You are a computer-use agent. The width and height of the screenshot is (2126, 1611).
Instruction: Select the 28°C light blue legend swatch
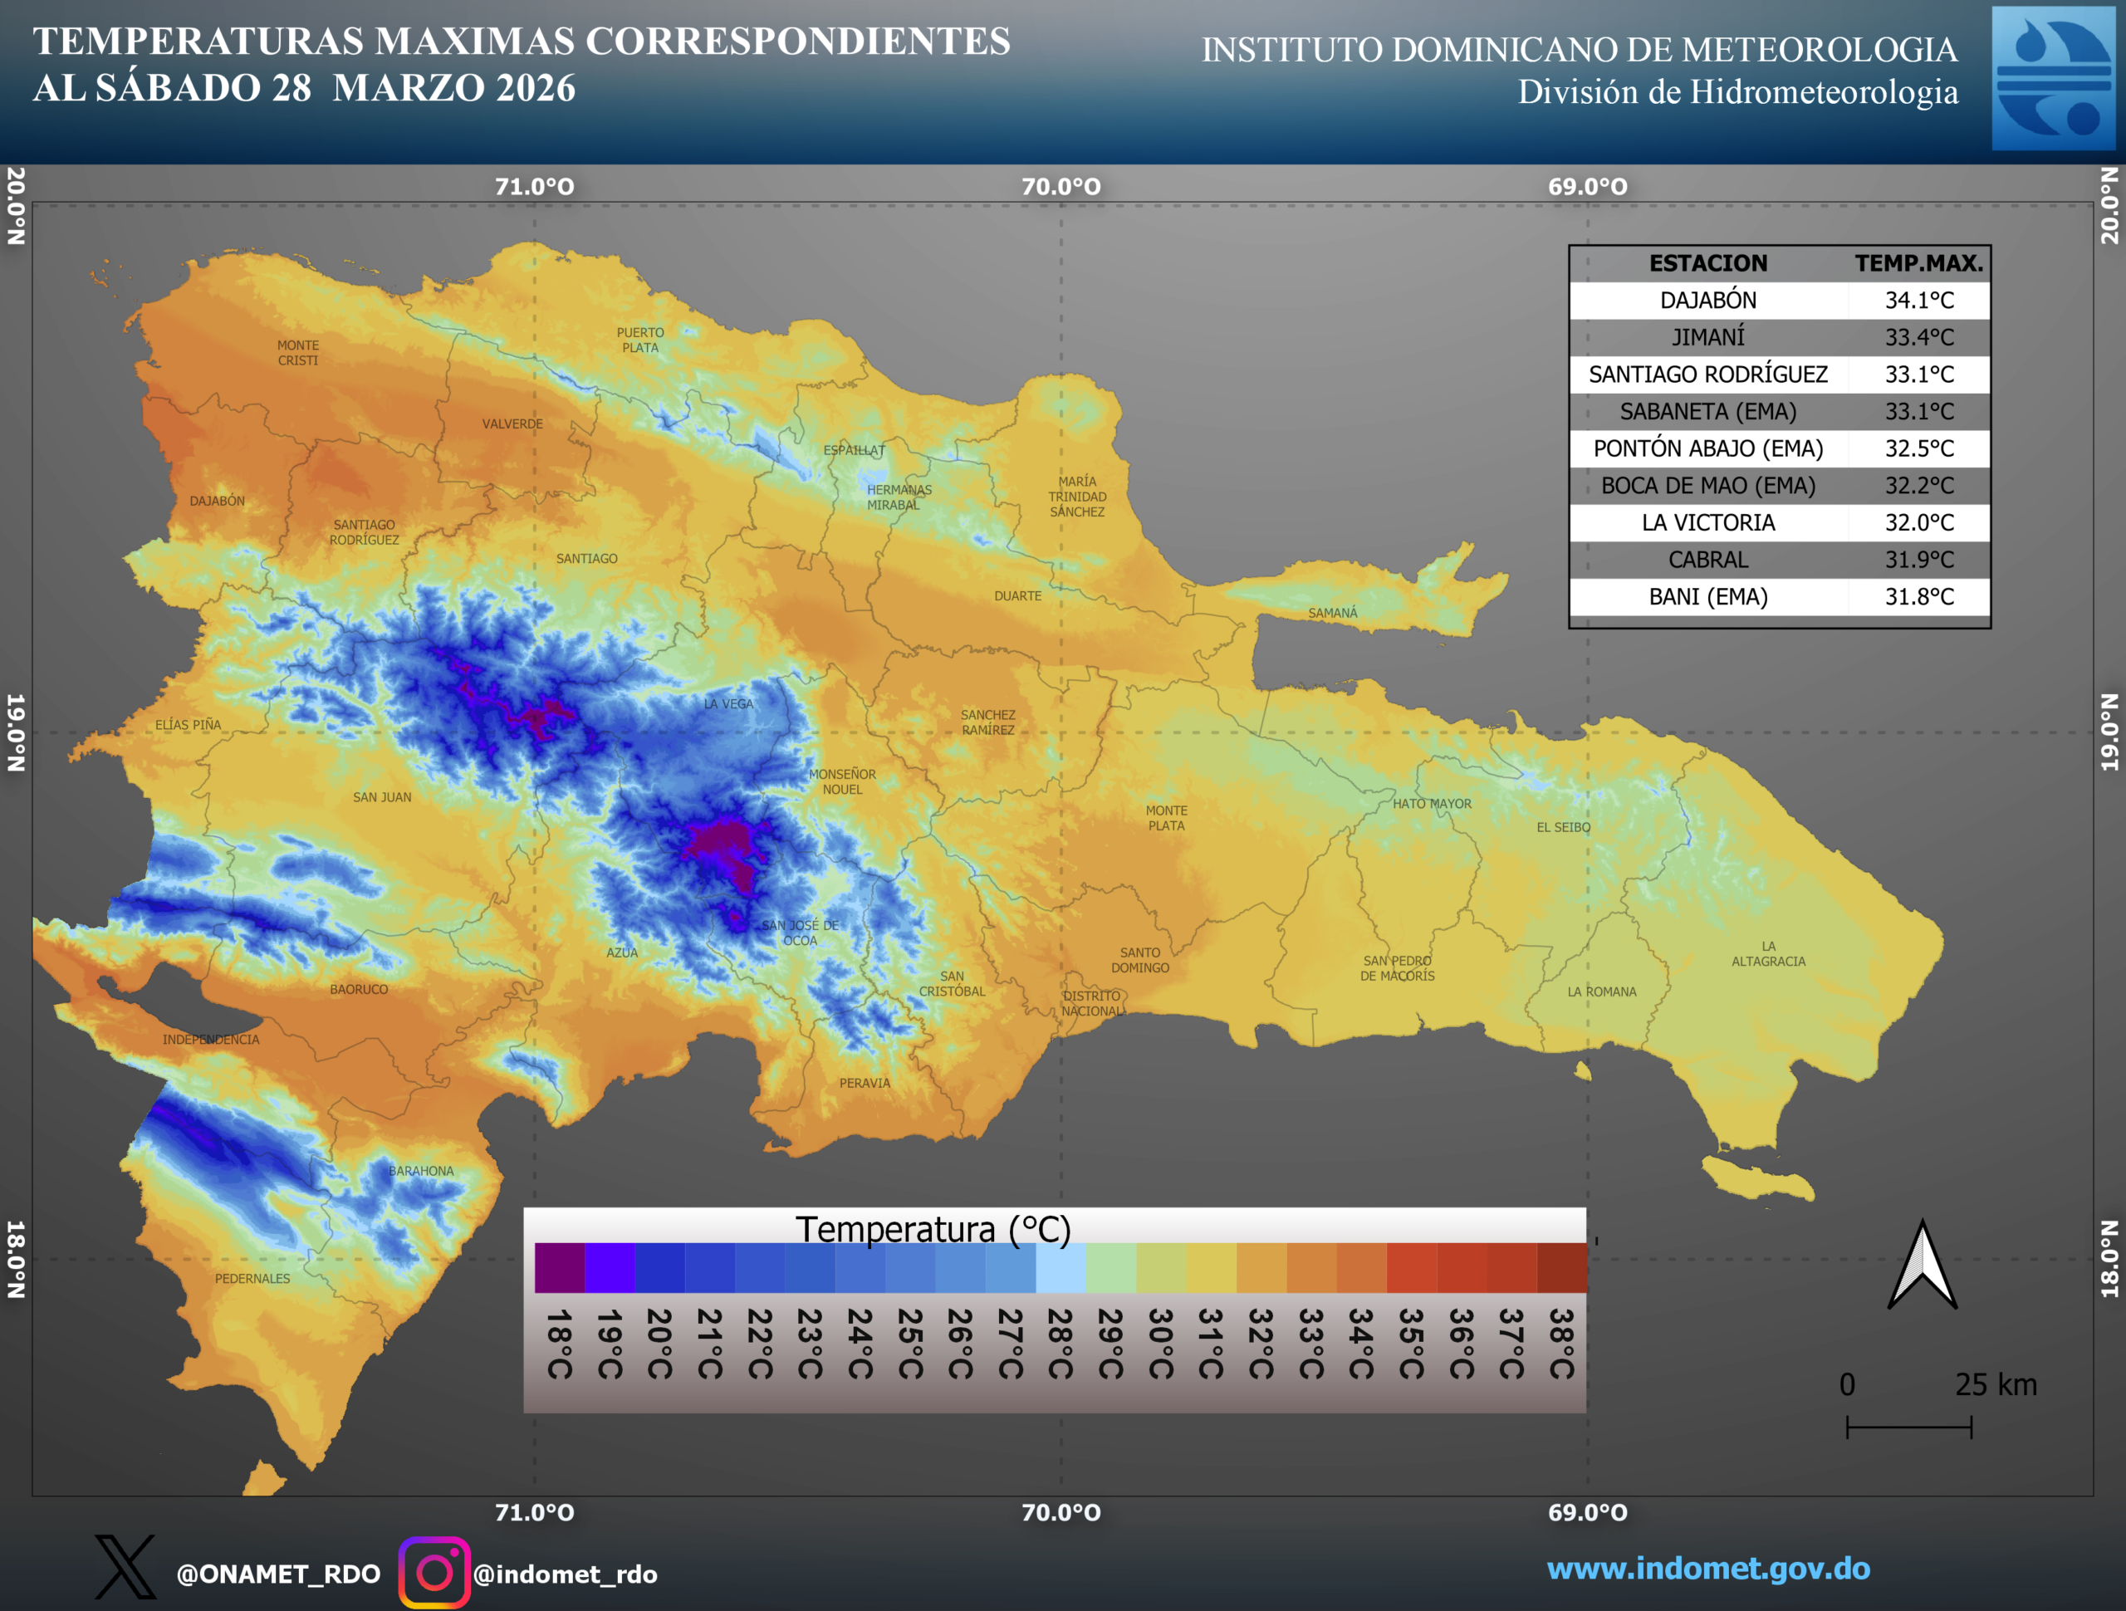pyautogui.click(x=1061, y=1268)
